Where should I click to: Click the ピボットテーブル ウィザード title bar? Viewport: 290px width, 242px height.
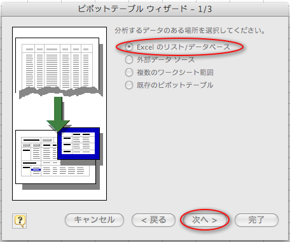pyautogui.click(x=145, y=9)
